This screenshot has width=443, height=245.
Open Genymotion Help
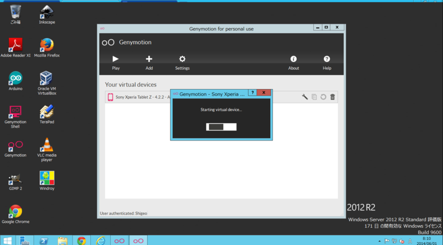pyautogui.click(x=327, y=62)
